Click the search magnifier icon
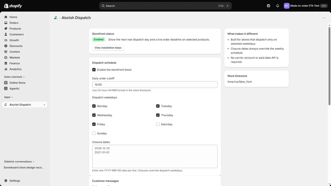This screenshot has width=331, height=186. tap(103, 6)
